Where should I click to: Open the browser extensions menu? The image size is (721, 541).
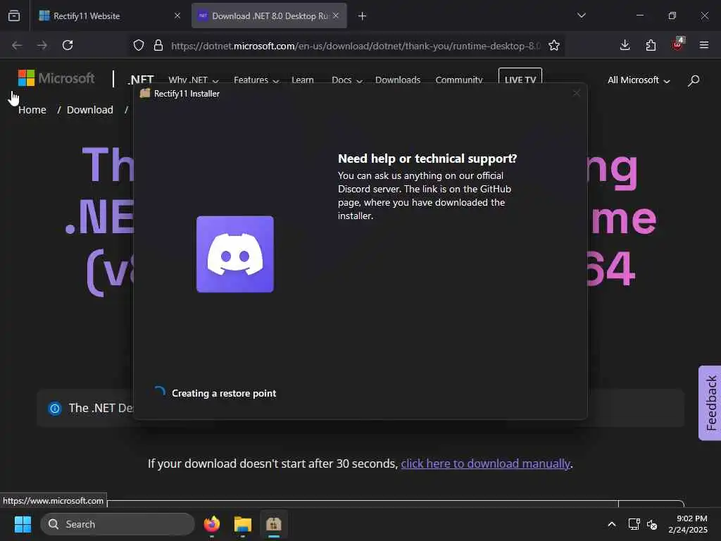651,45
